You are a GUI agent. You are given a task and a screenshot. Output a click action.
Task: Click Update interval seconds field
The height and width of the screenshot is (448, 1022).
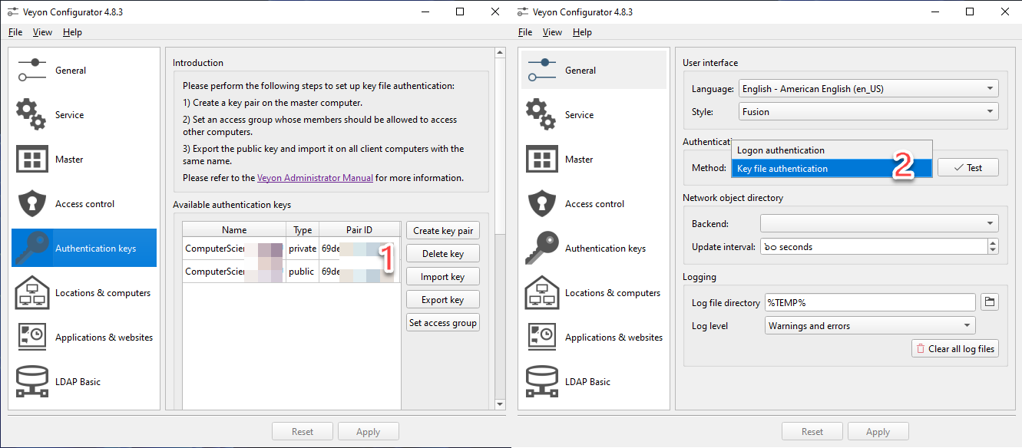[x=874, y=247]
